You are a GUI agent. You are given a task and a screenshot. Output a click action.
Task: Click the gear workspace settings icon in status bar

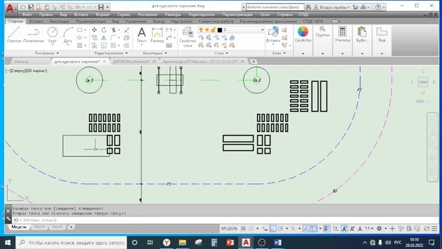pos(379,228)
